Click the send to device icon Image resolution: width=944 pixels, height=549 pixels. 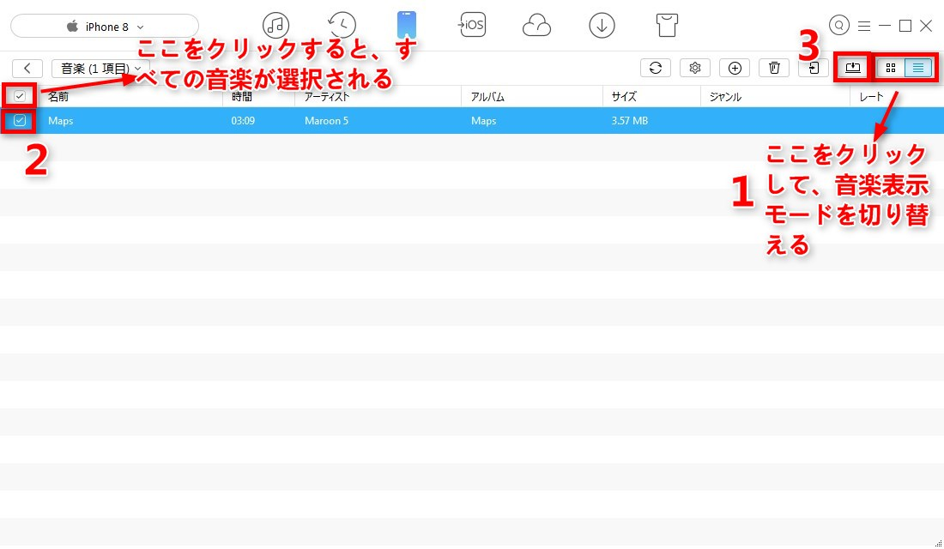pyautogui.click(x=814, y=68)
